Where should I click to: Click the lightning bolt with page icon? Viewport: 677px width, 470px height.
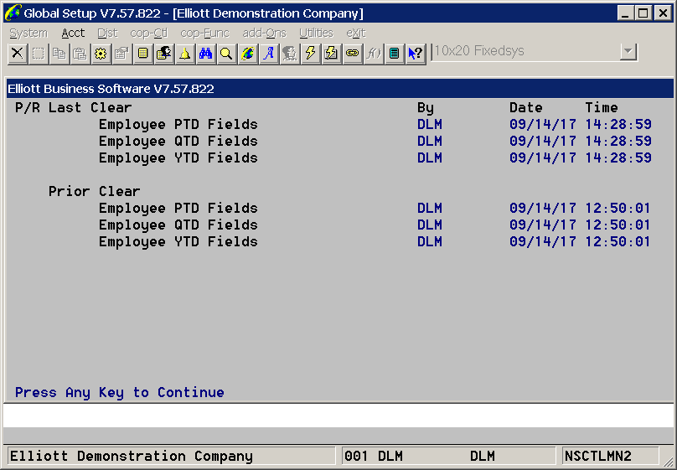tap(331, 54)
